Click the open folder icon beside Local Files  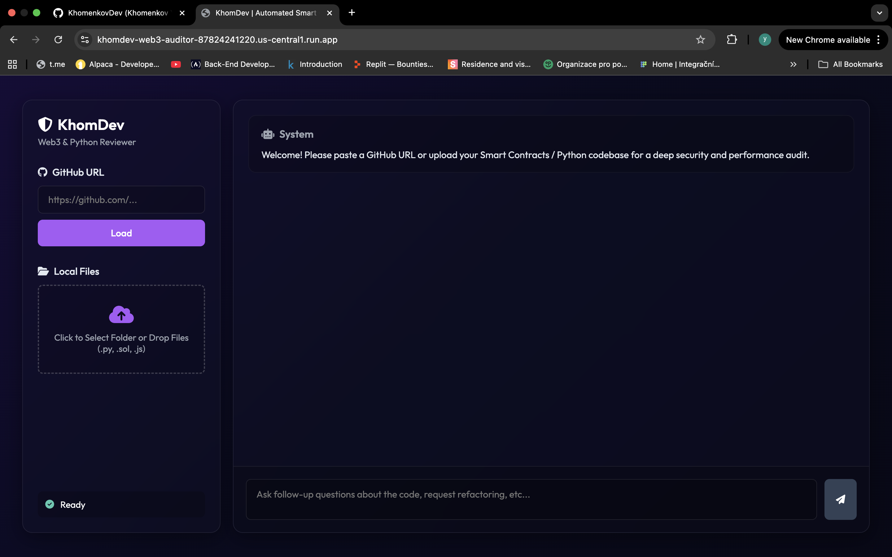[43, 271]
